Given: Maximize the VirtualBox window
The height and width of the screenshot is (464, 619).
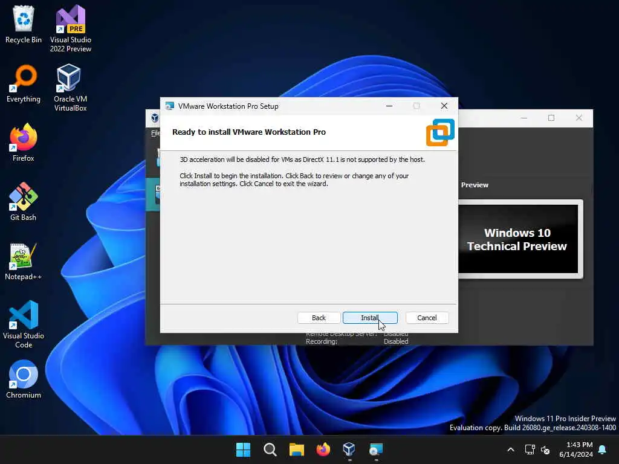Looking at the screenshot, I should tap(551, 118).
